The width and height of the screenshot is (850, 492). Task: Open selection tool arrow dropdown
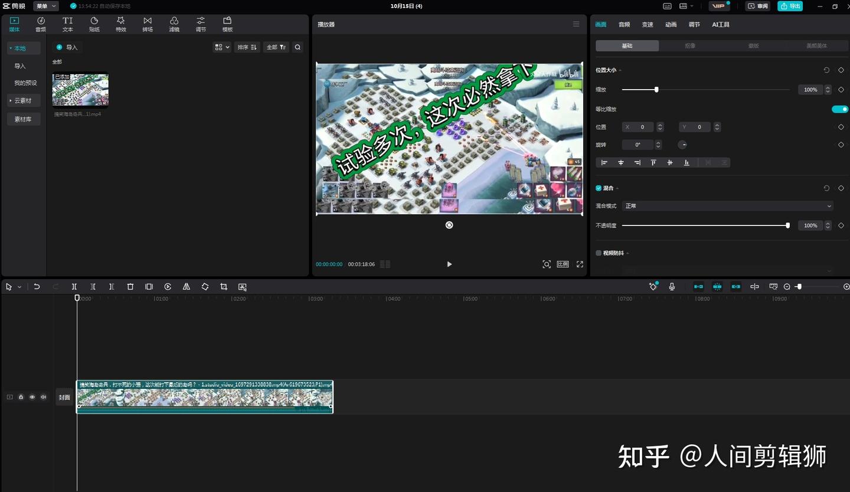19,287
